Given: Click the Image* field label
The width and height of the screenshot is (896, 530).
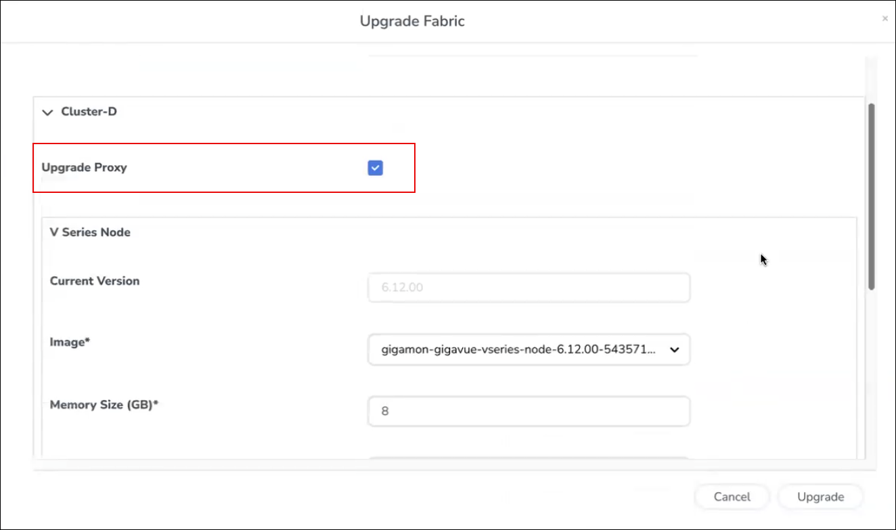Looking at the screenshot, I should (x=70, y=343).
